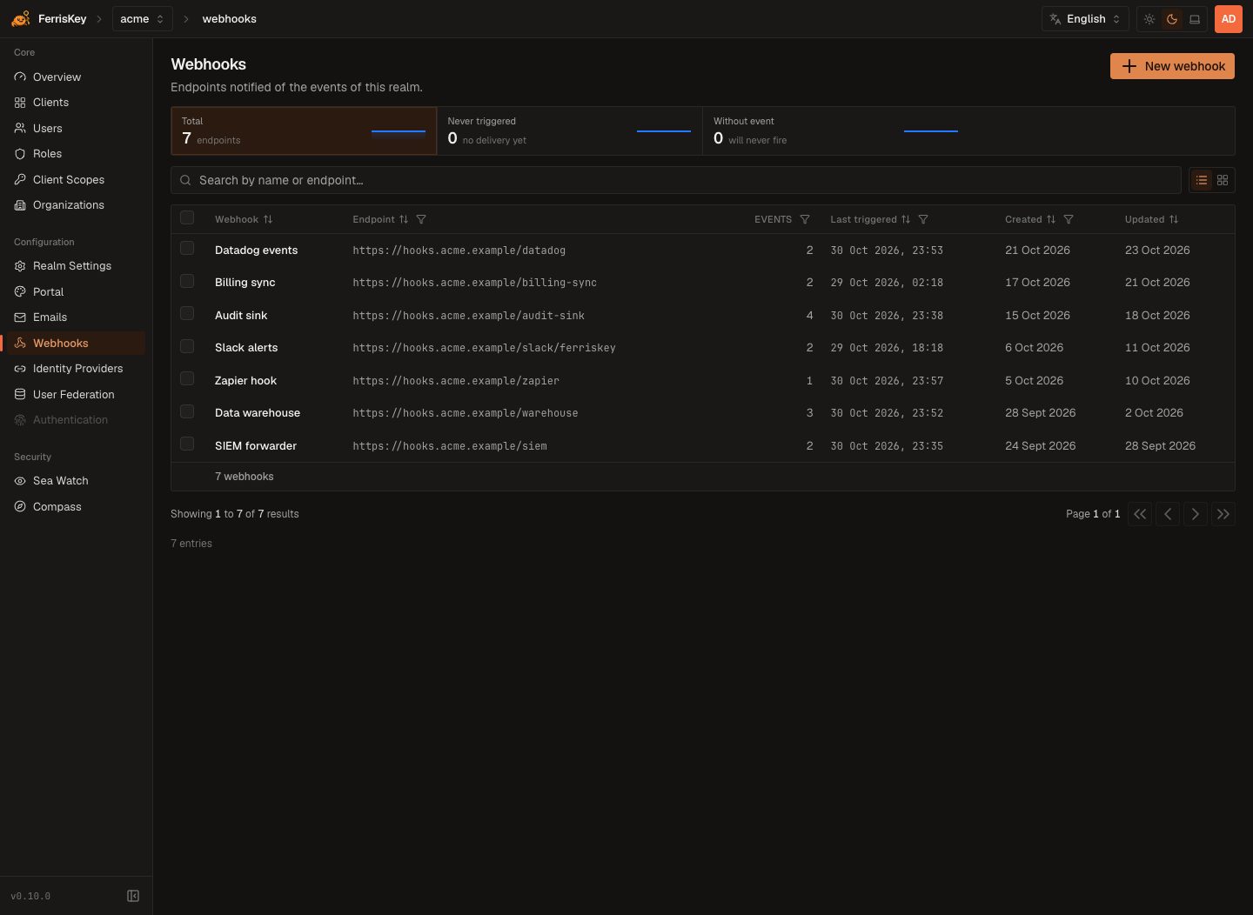Switch to list view layout

point(1202,180)
